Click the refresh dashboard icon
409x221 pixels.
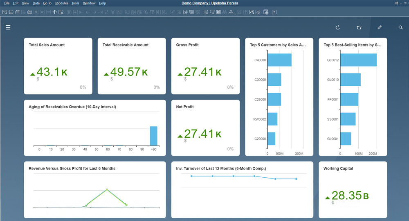pyautogui.click(x=338, y=27)
